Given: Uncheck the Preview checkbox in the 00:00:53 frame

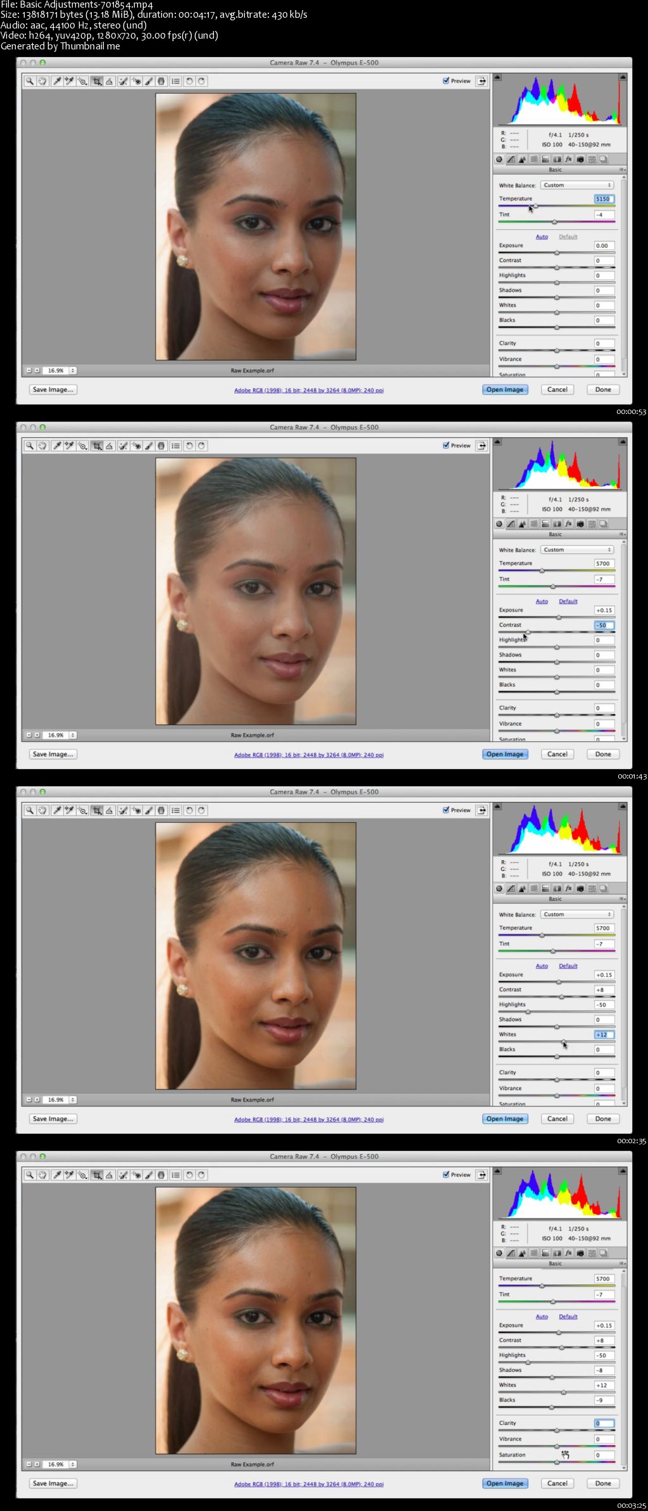Looking at the screenshot, I should [x=446, y=81].
